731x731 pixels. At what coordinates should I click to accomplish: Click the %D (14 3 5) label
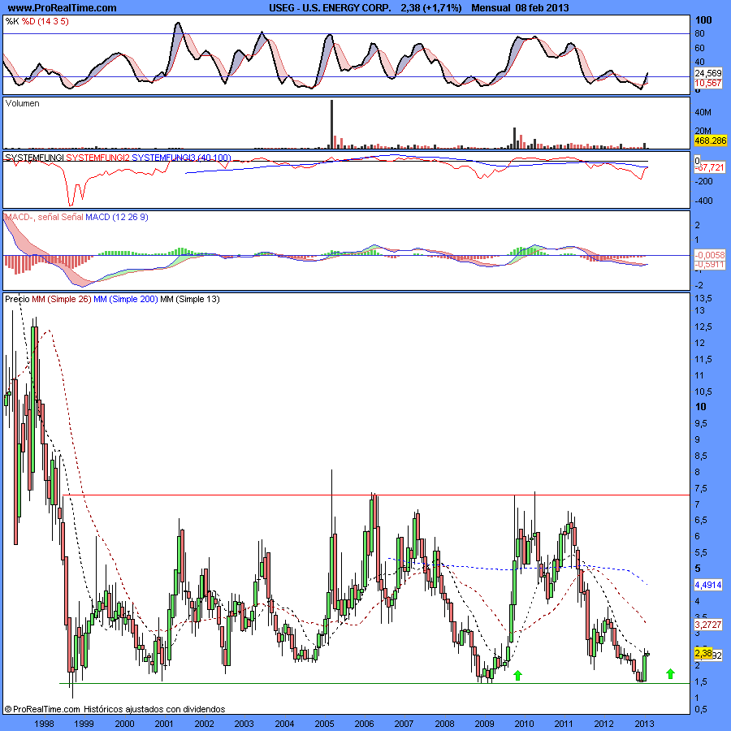(45, 21)
